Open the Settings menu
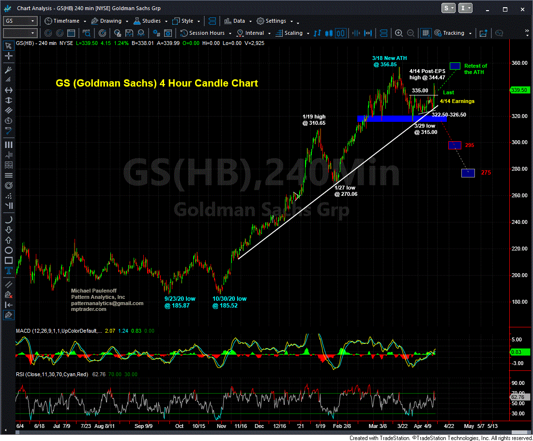This screenshot has height=441, width=533. (x=274, y=21)
